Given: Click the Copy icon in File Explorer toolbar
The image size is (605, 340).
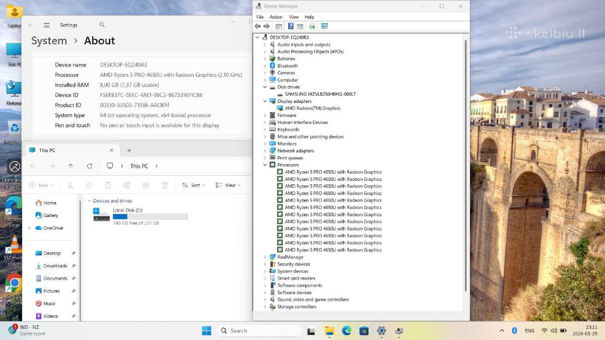Looking at the screenshot, I should pyautogui.click(x=89, y=185).
